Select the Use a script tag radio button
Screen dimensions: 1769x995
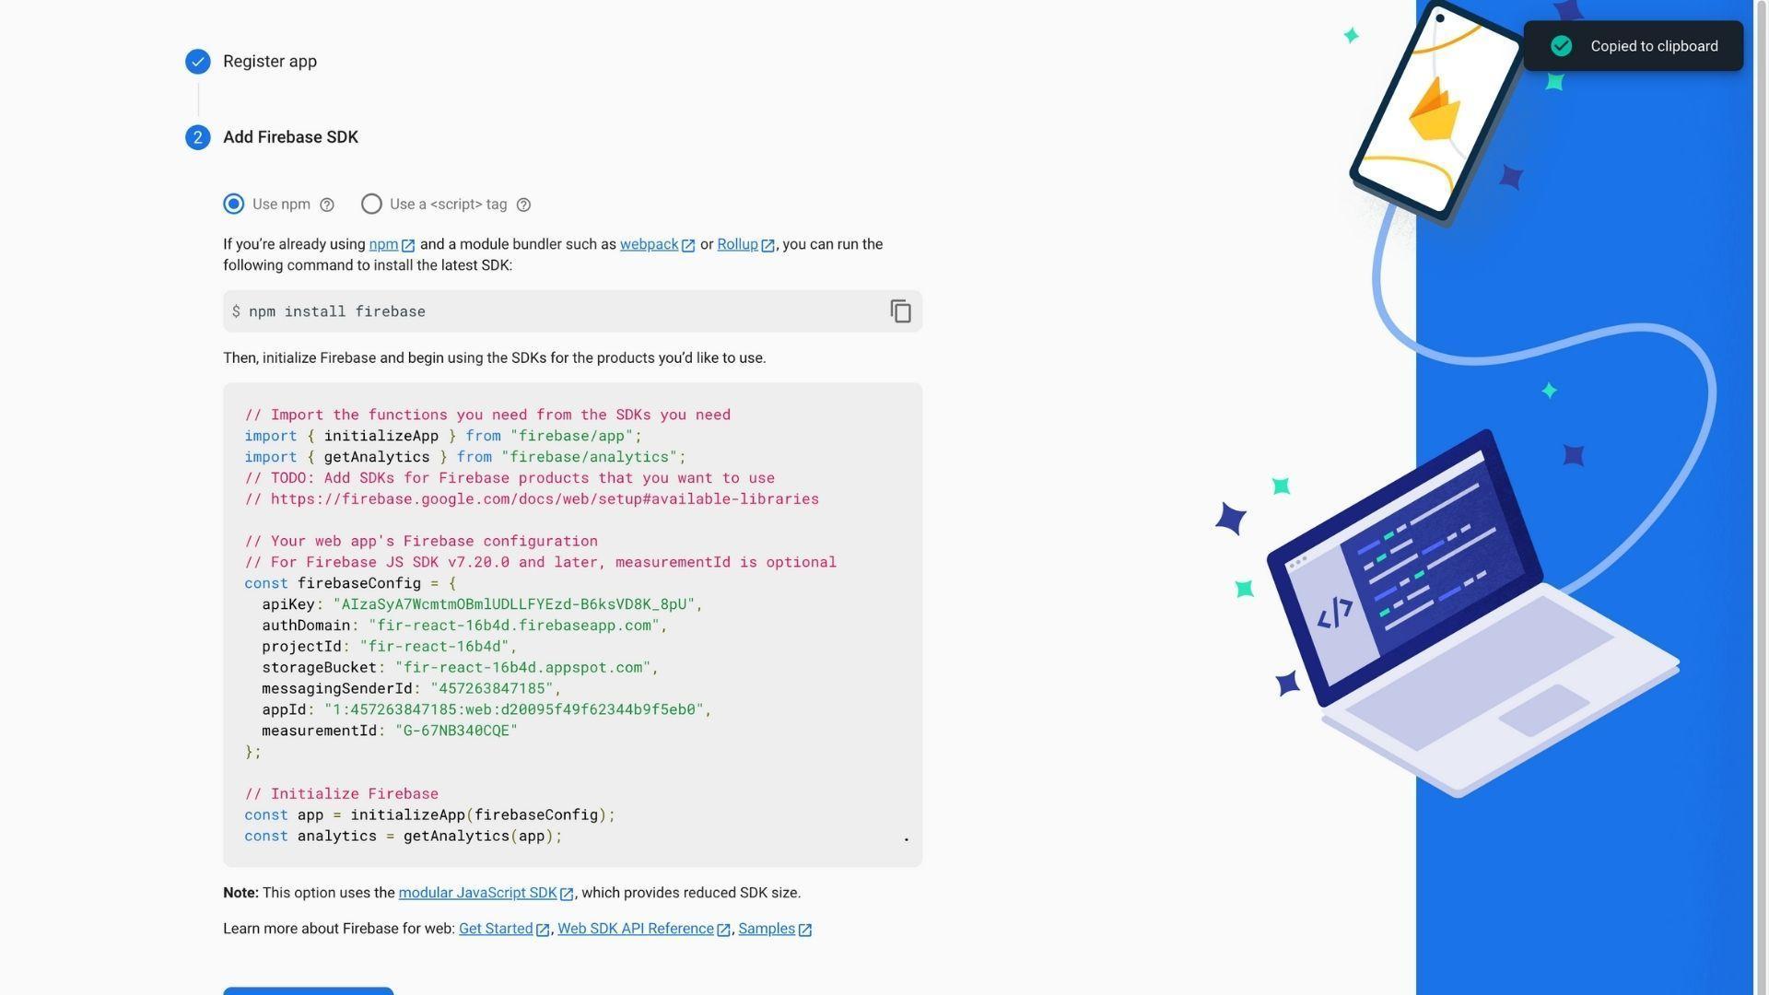[370, 203]
